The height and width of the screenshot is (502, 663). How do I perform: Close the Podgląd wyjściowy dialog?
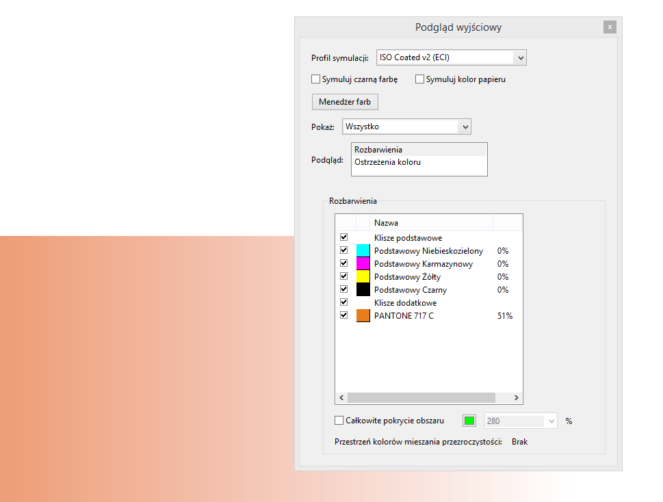point(610,27)
